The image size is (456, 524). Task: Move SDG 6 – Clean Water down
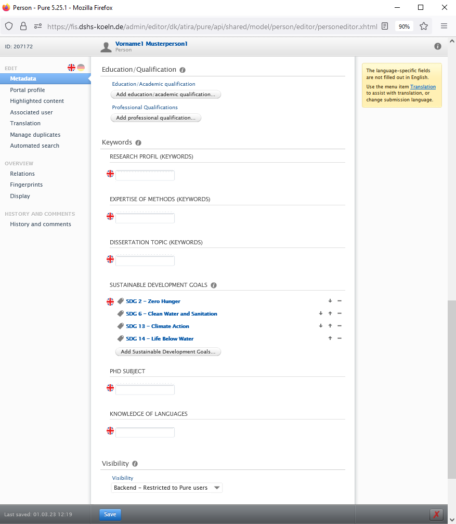tap(321, 313)
